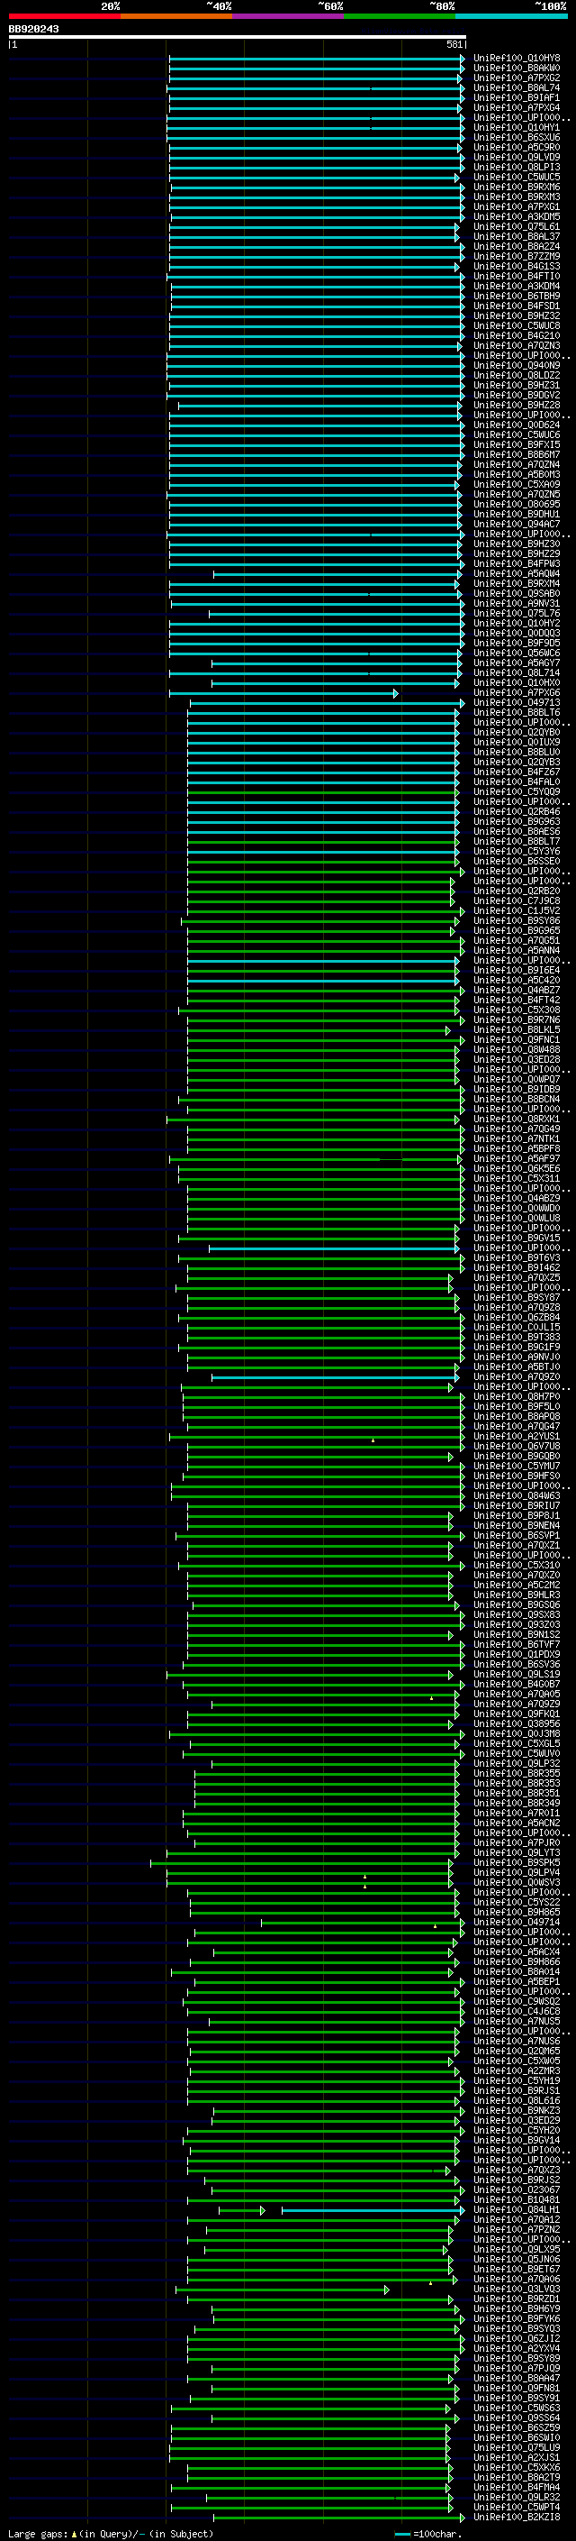Screen dimensions: 576x2541
Task: Select UniRef100_Q8LPI3 label
Action: 516,167
